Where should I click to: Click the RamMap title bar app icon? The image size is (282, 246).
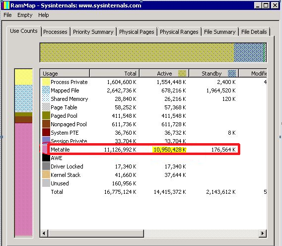[6, 5]
